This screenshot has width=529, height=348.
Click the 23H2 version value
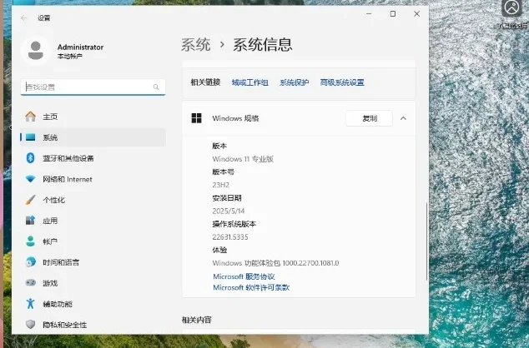tap(221, 185)
